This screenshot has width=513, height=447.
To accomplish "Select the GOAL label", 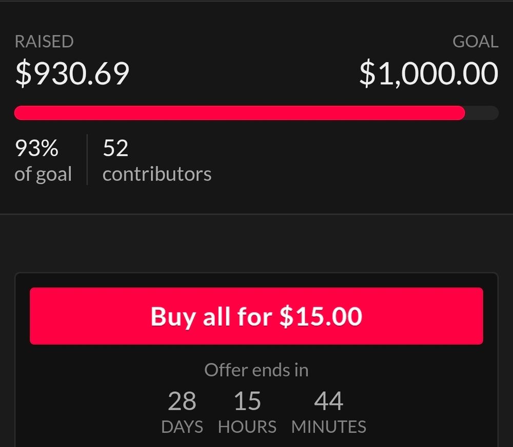I will (475, 42).
